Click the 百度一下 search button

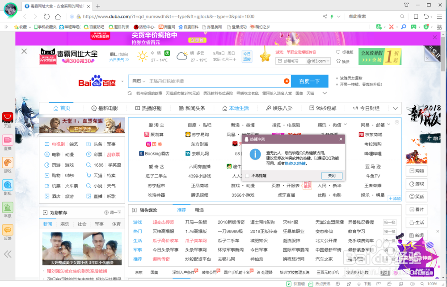tap(309, 81)
